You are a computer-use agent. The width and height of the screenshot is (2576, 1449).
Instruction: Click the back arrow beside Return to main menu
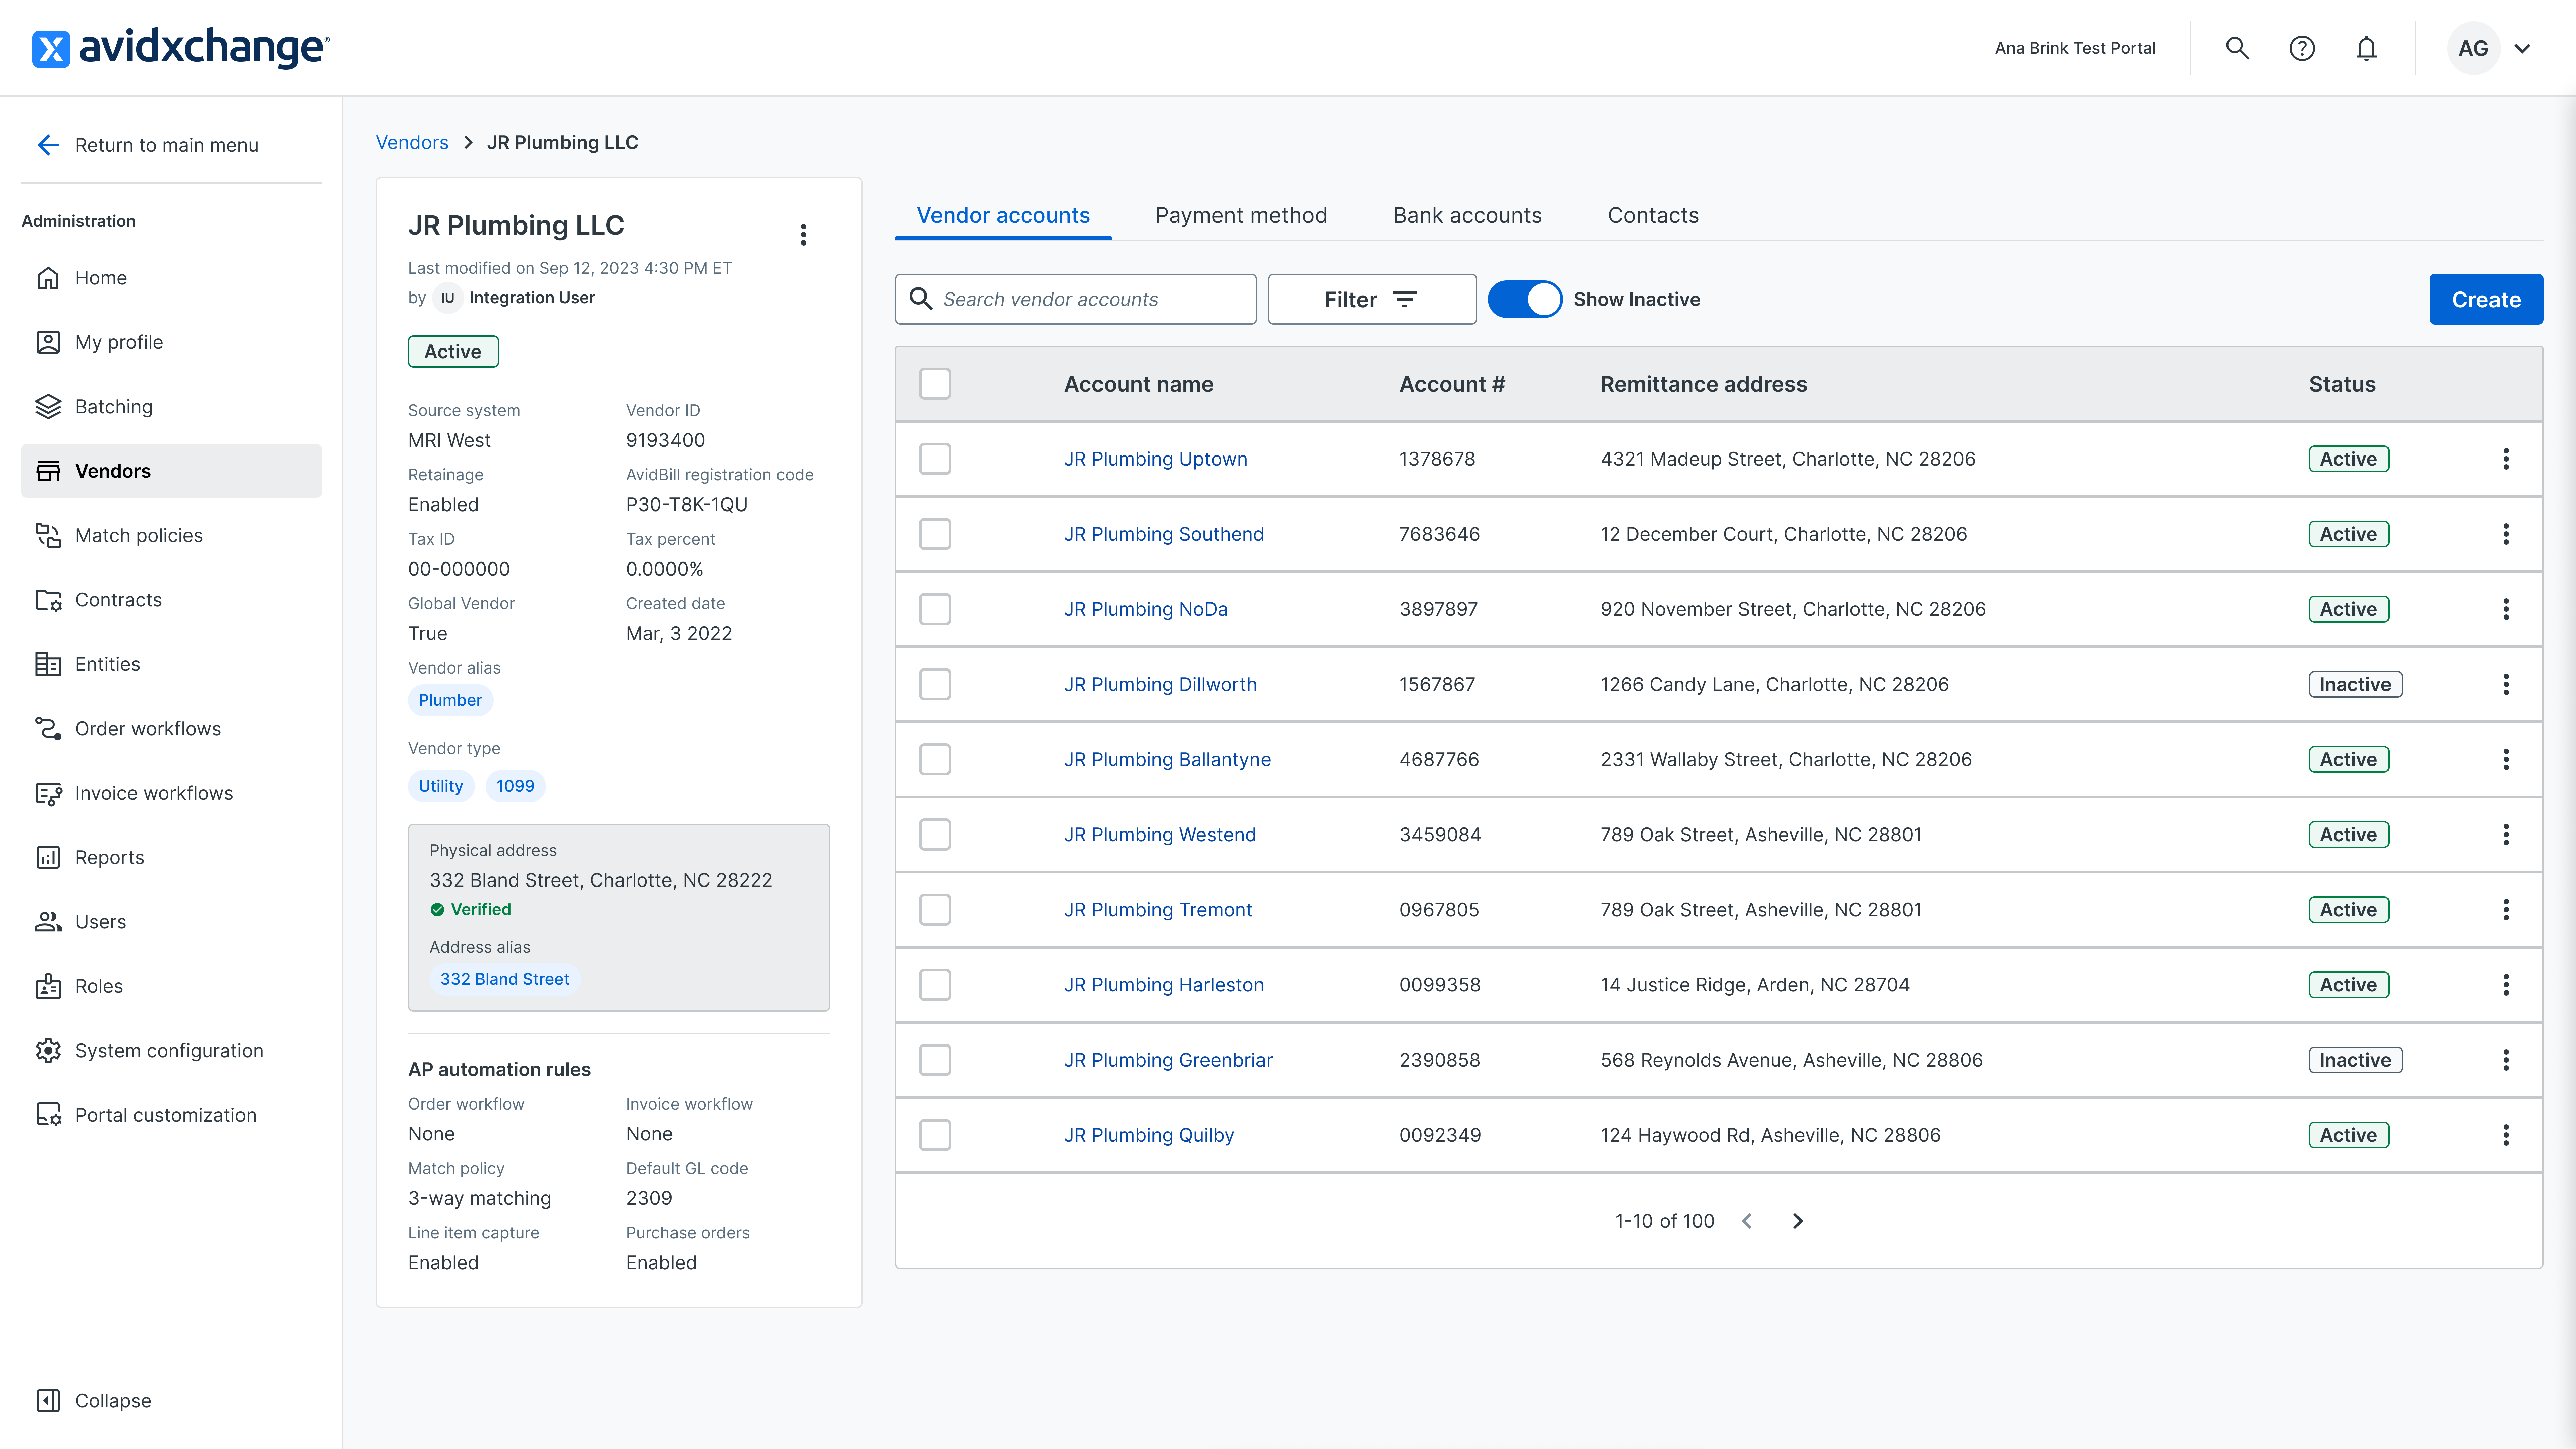[48, 145]
